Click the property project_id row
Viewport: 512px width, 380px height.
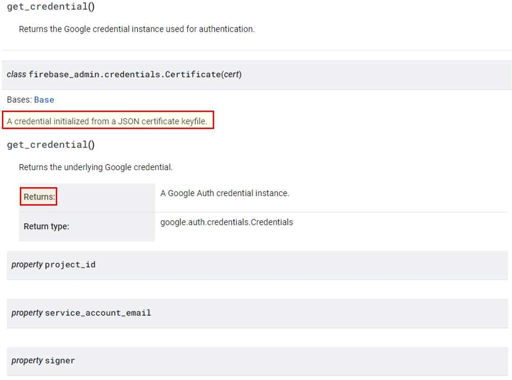coord(257,265)
